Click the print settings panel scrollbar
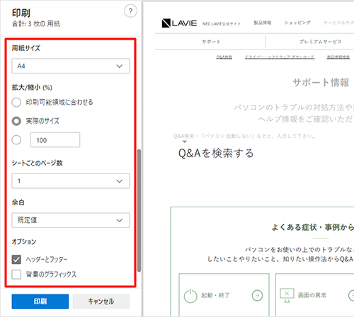Screen dimensions: 354x317 coord(139,210)
